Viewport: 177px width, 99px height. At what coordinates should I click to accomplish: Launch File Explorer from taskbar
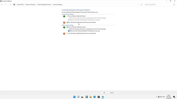point(90,97)
